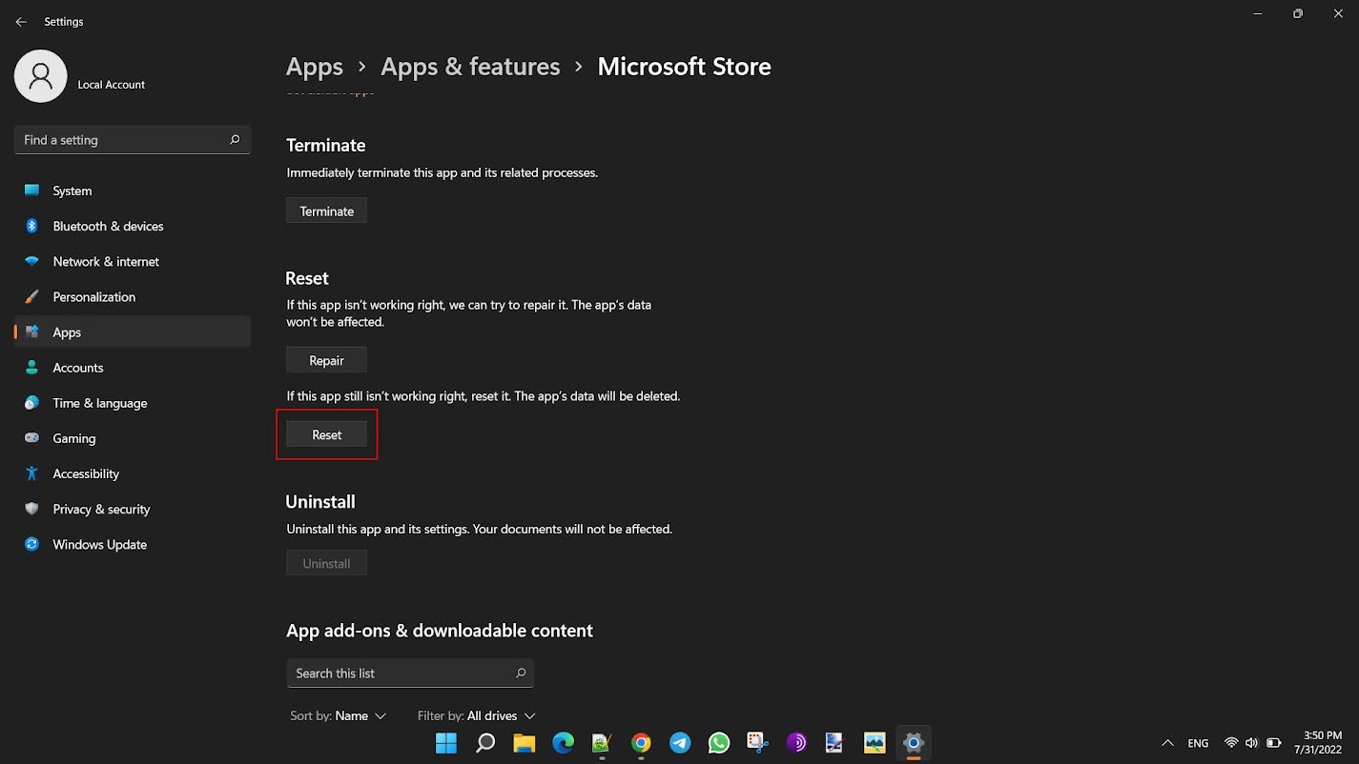Show hidden system tray icons
The width and height of the screenshot is (1359, 764).
pyautogui.click(x=1167, y=743)
